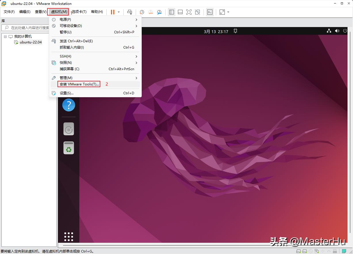Enter full screen mode from the toolbar
353x254 pixels.
(x=189, y=12)
